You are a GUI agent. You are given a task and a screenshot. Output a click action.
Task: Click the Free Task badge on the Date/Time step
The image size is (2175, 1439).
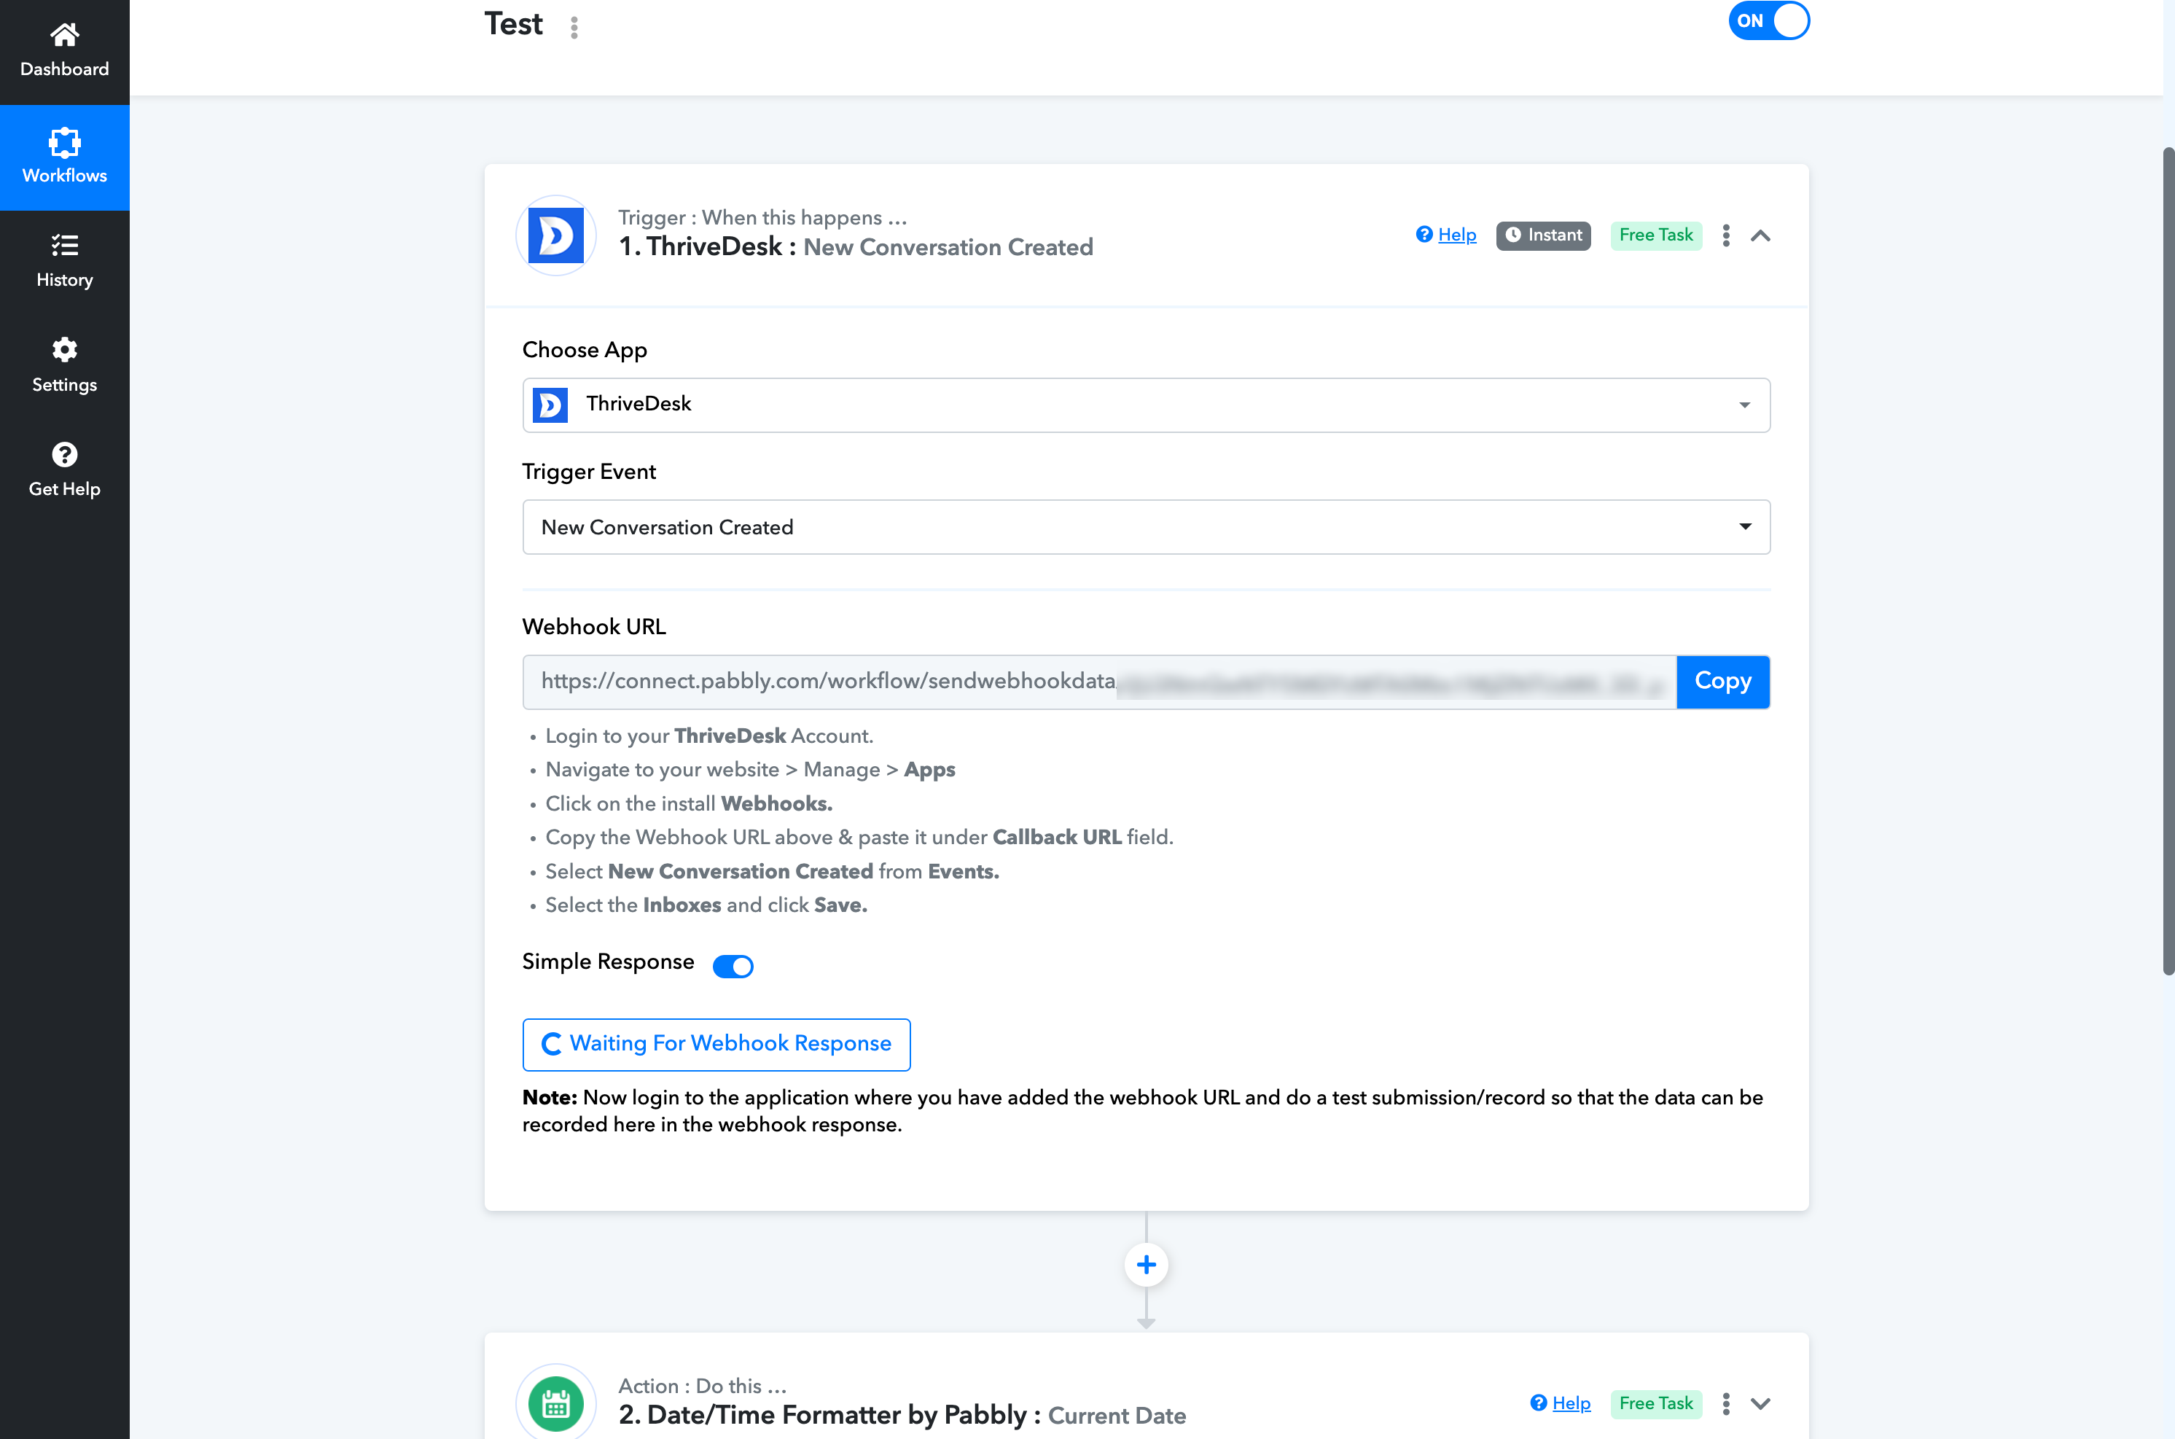coord(1656,1403)
